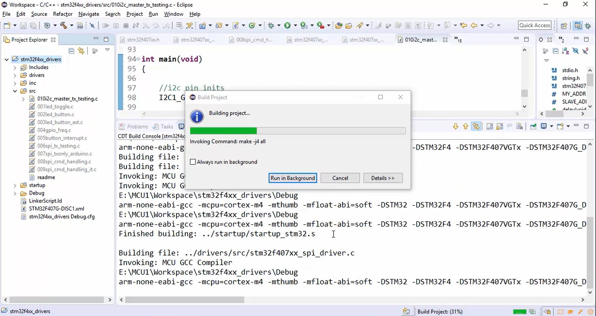
Task: Open the Window menu
Action: [173, 14]
